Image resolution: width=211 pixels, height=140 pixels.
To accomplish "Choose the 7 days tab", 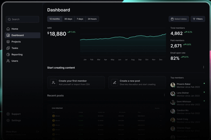I will click(80, 19).
